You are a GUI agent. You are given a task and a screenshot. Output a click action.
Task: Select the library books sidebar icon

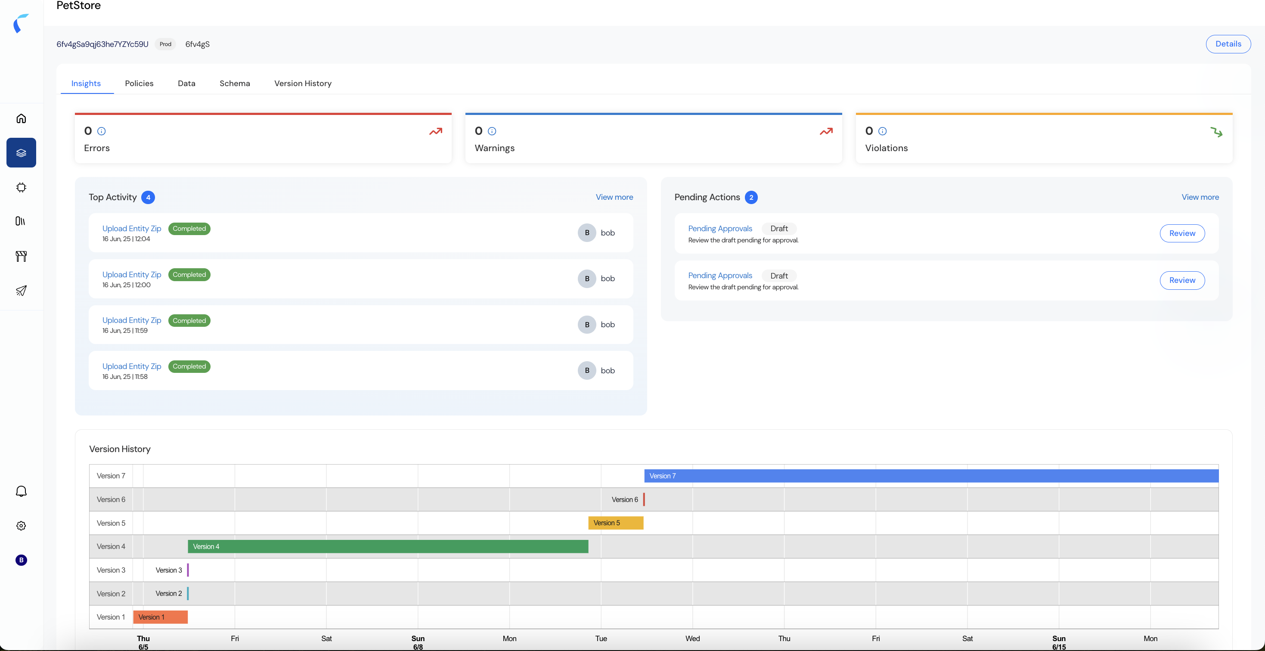click(x=20, y=221)
